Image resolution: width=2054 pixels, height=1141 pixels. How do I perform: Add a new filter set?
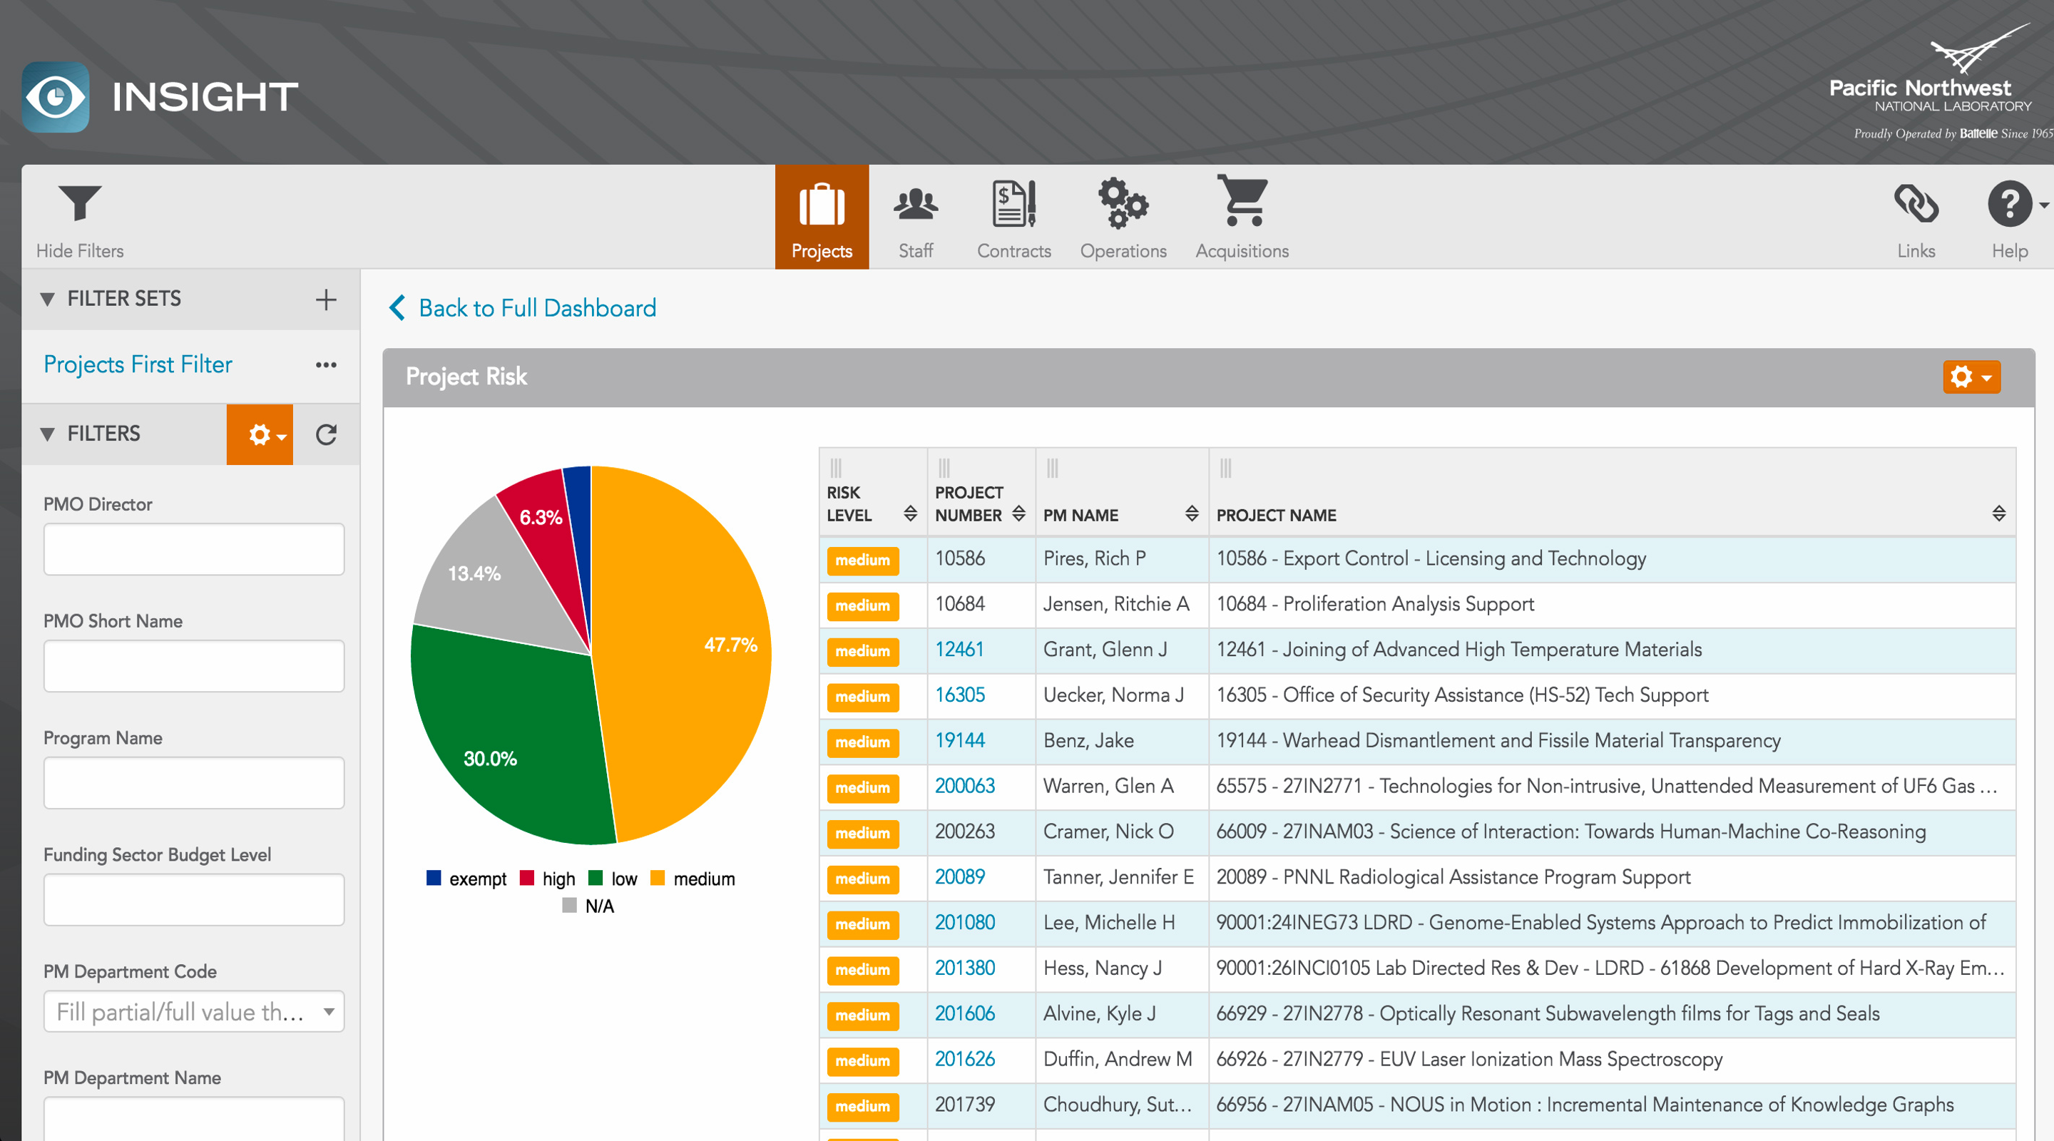tap(325, 300)
